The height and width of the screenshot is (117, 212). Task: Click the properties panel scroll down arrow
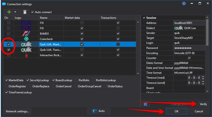(207, 92)
